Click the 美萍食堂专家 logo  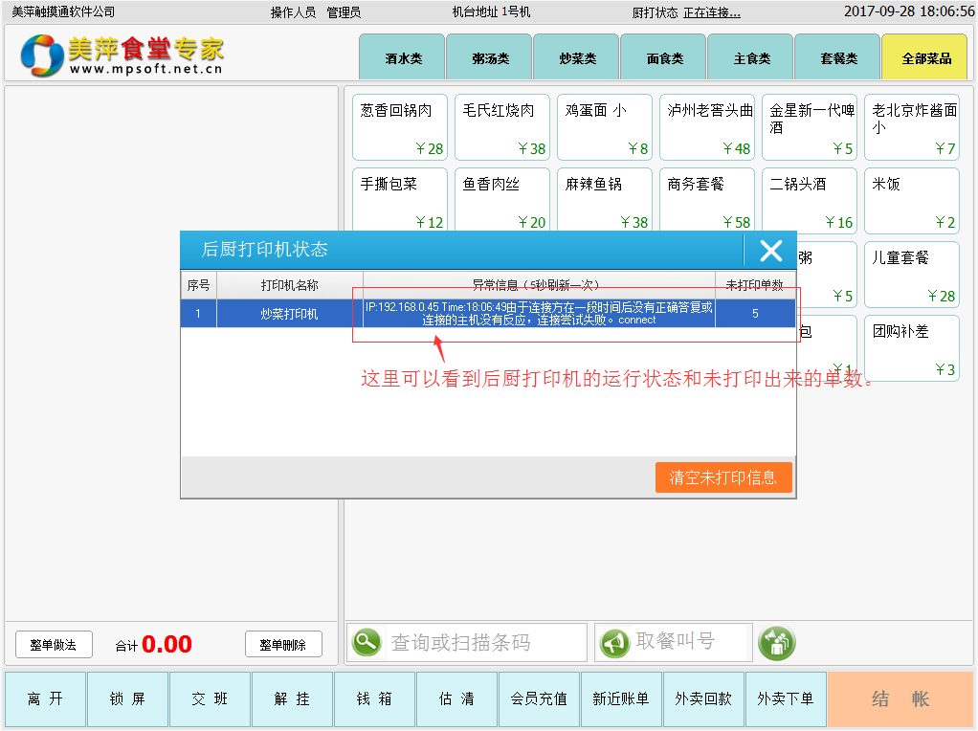coord(122,55)
